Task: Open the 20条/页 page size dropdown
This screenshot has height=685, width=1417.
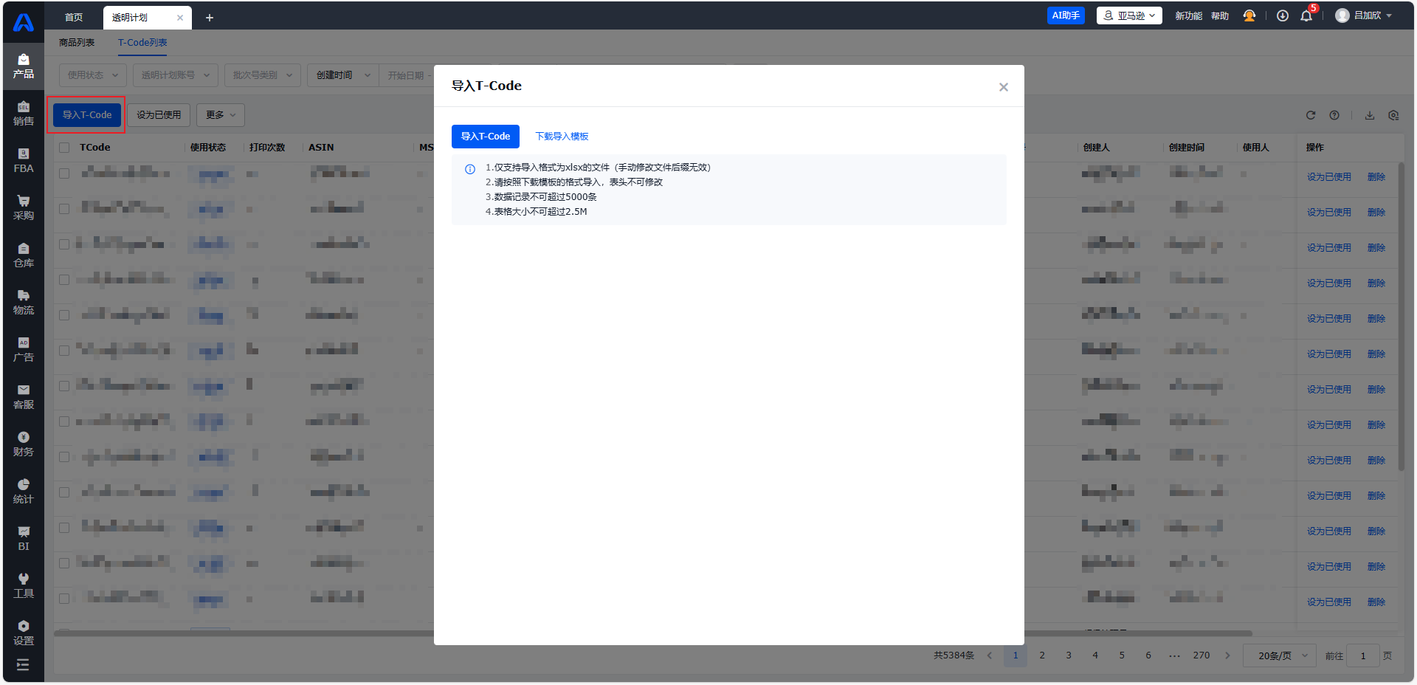Action: [x=1280, y=655]
